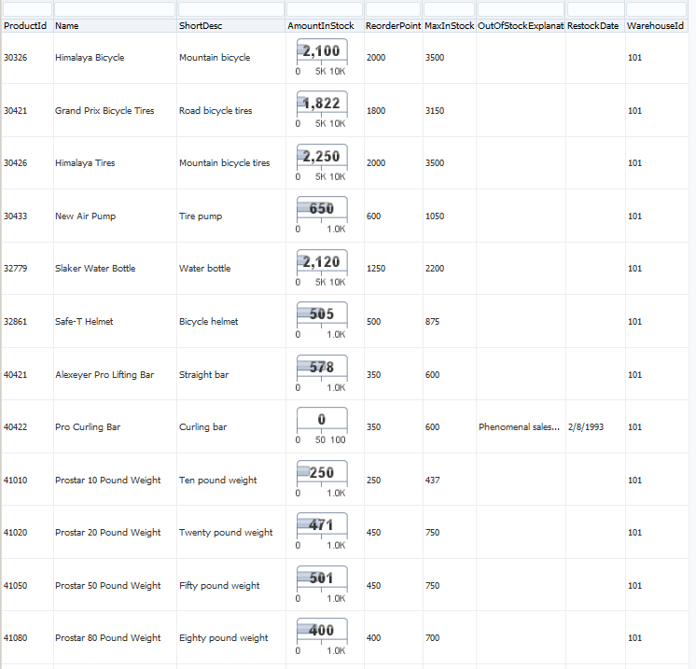Click product ID '30421'
The height and width of the screenshot is (669, 696).
[x=16, y=110]
